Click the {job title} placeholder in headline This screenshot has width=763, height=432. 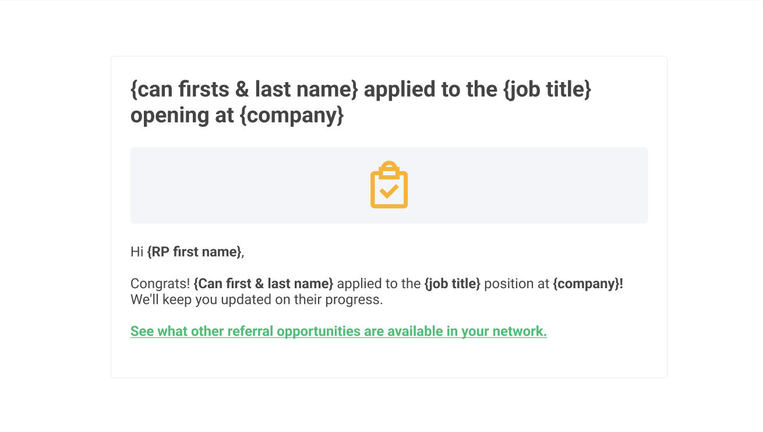pos(547,90)
